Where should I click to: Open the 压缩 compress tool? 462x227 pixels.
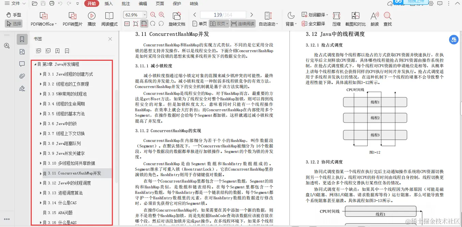click(x=336, y=18)
